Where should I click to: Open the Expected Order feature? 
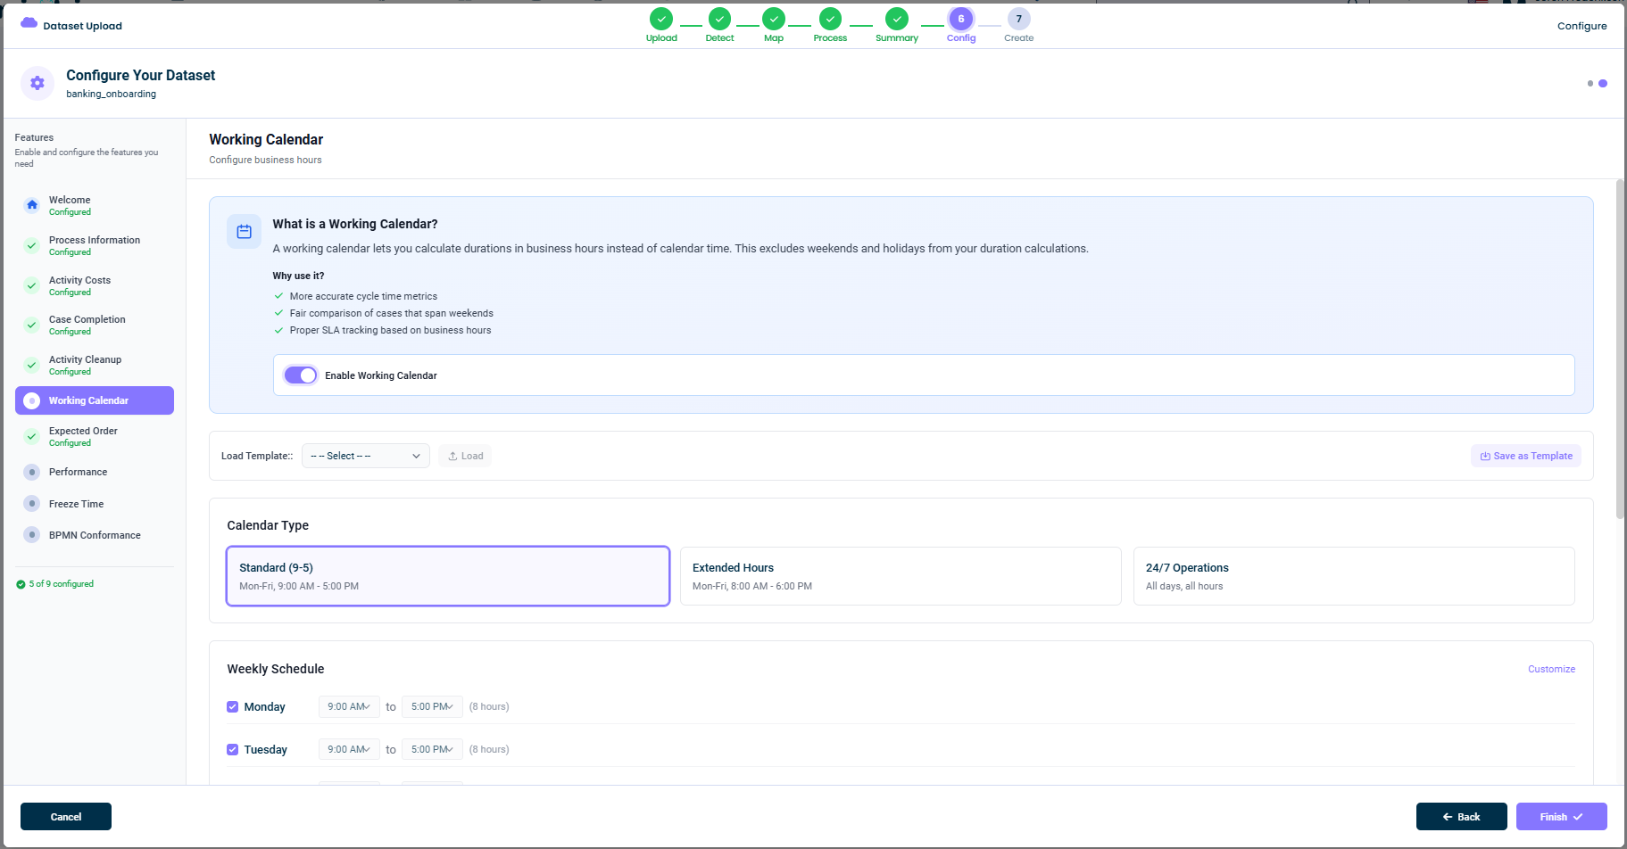point(95,436)
